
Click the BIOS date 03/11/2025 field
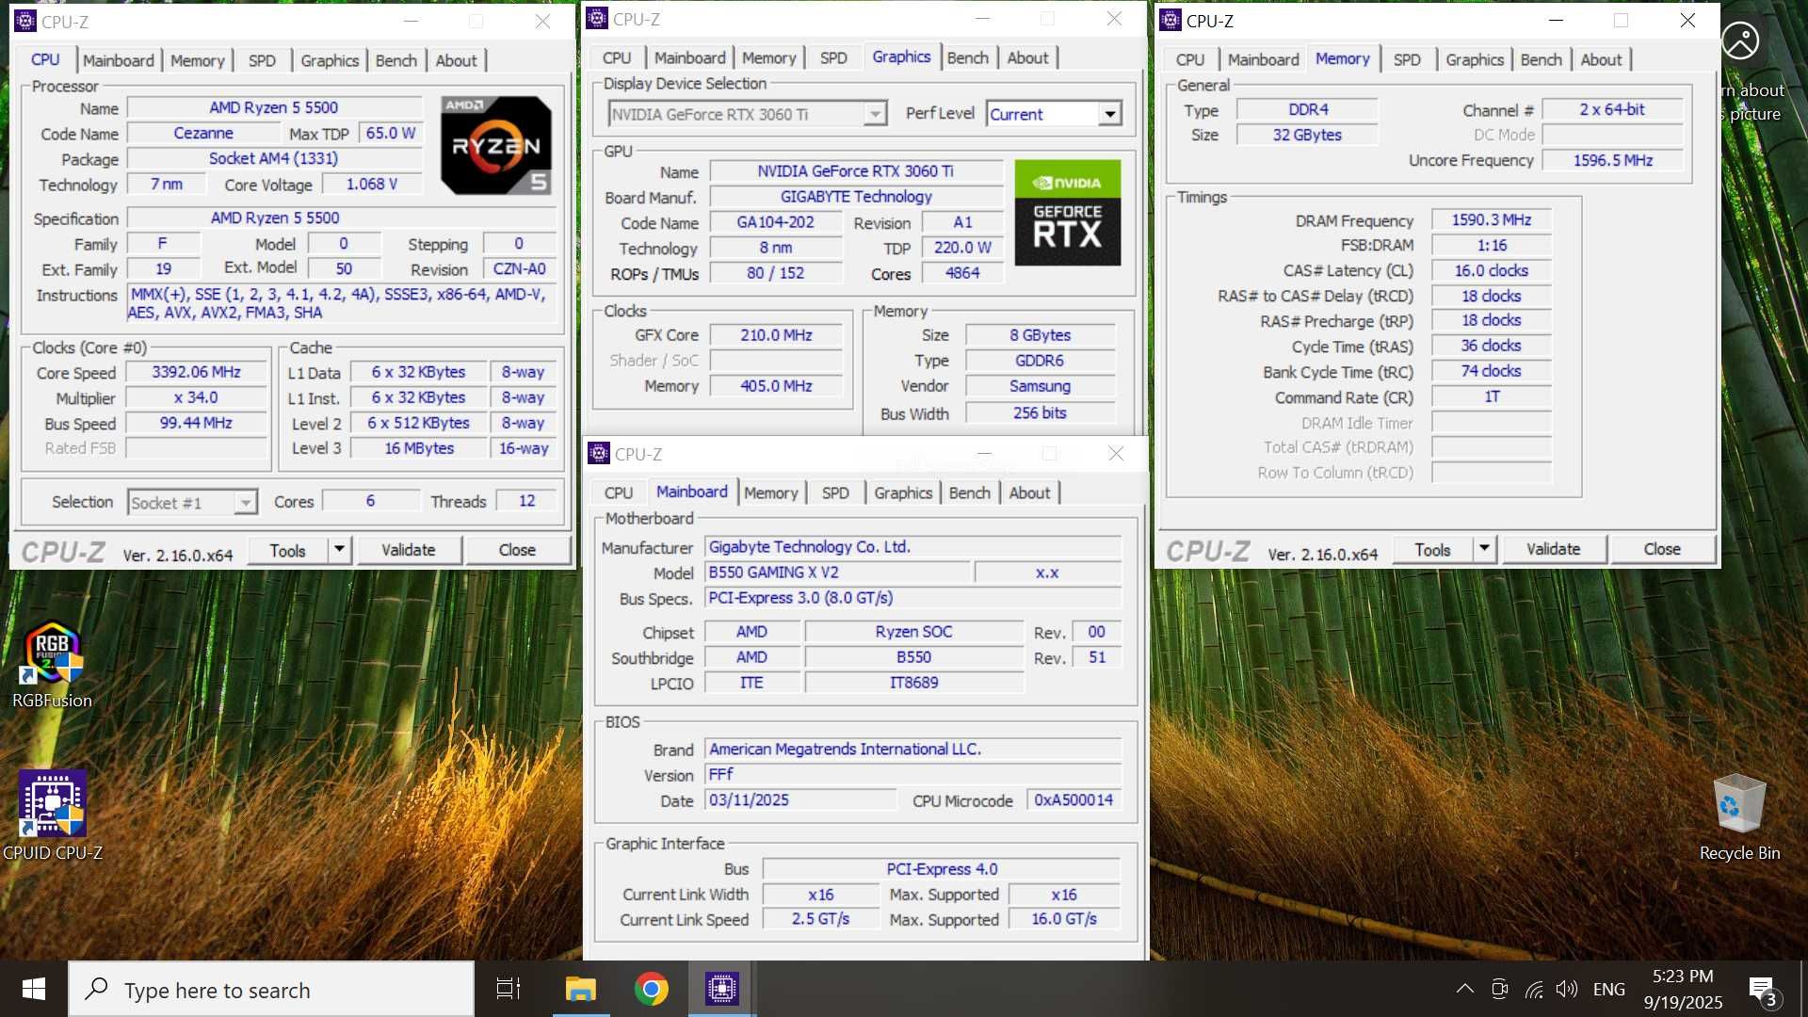800,799
